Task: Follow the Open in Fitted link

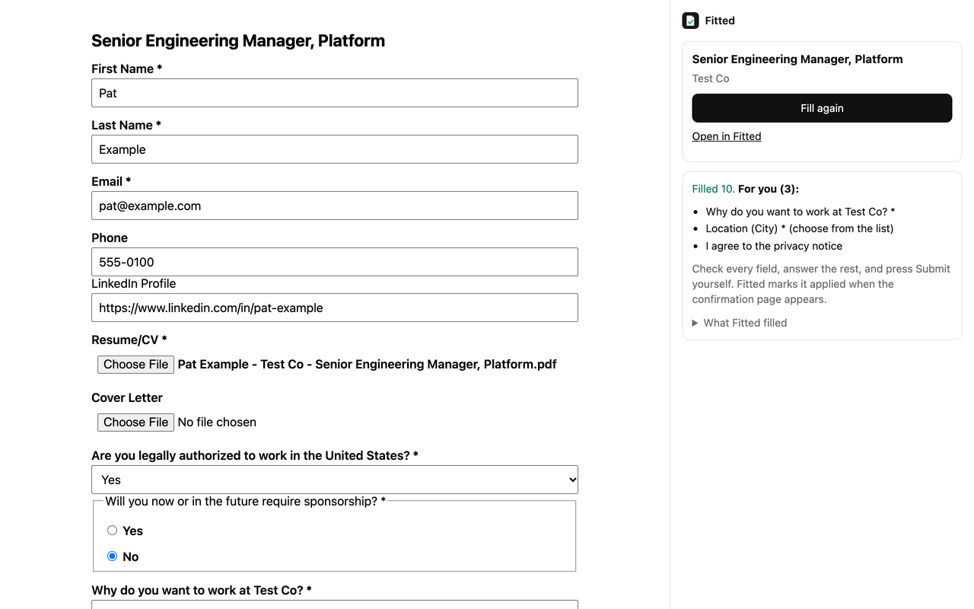Action: point(727,136)
